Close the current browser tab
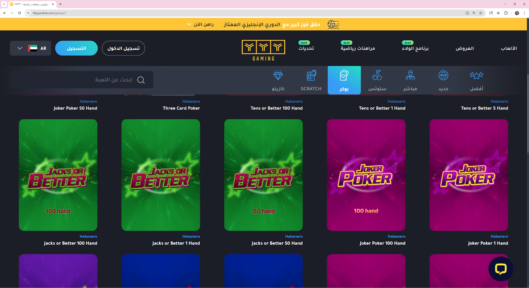 [x=53, y=4]
